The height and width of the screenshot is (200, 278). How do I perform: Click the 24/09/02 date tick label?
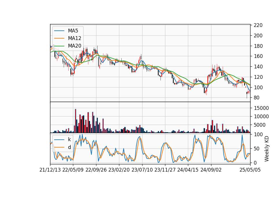point(211,170)
